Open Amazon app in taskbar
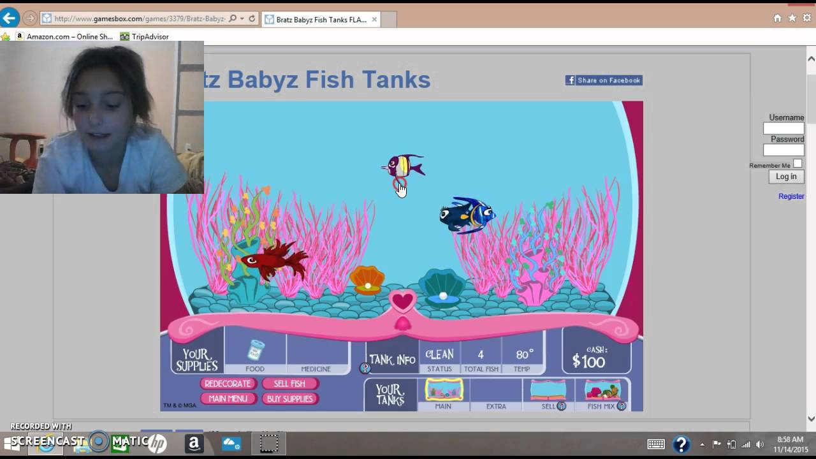Screen dimensions: 816x459 pos(194,444)
